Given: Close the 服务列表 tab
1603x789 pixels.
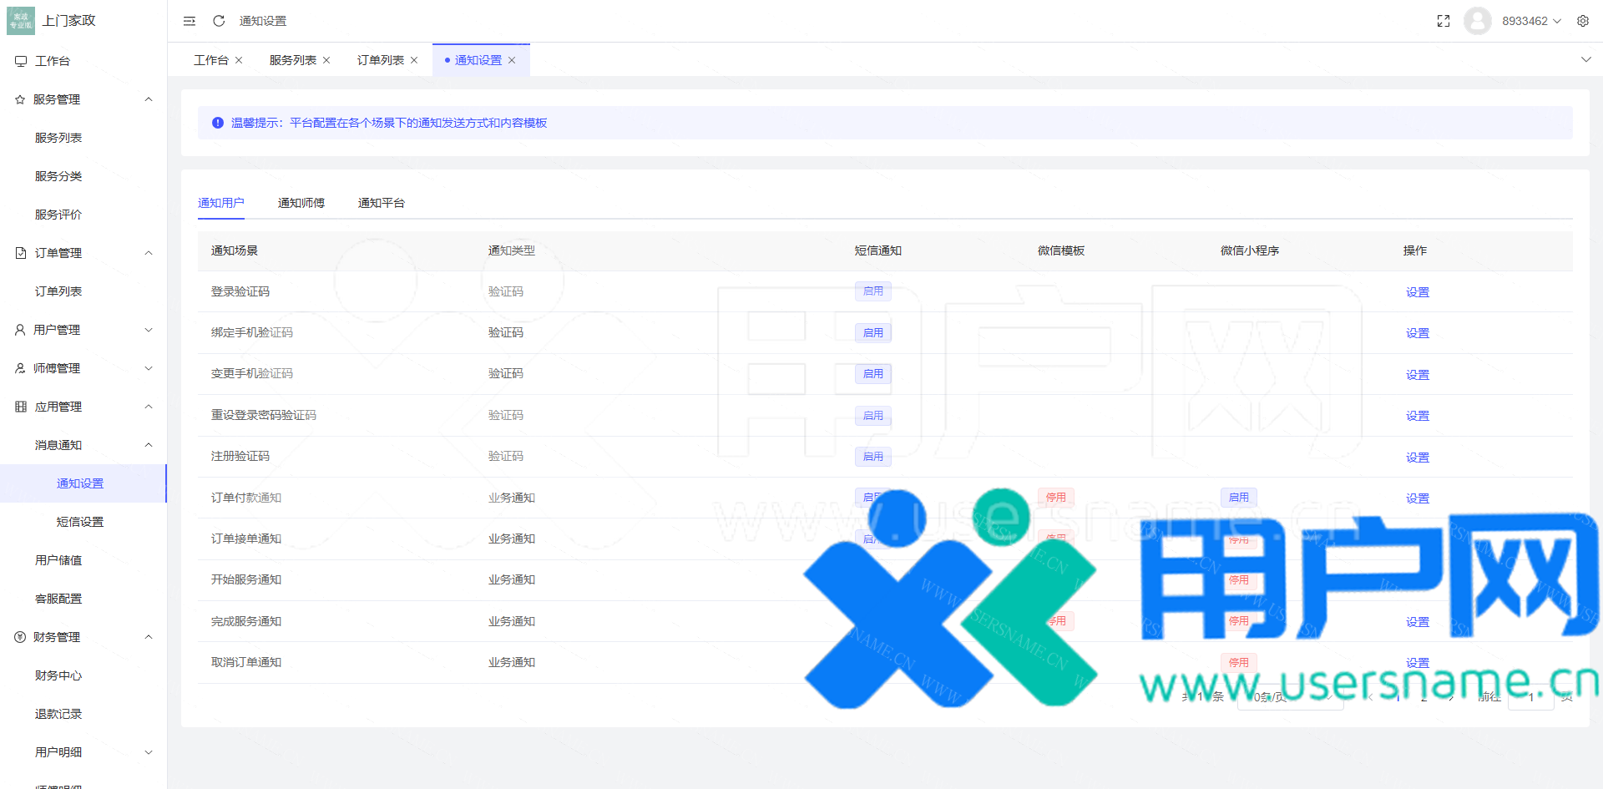Looking at the screenshot, I should tap(326, 60).
